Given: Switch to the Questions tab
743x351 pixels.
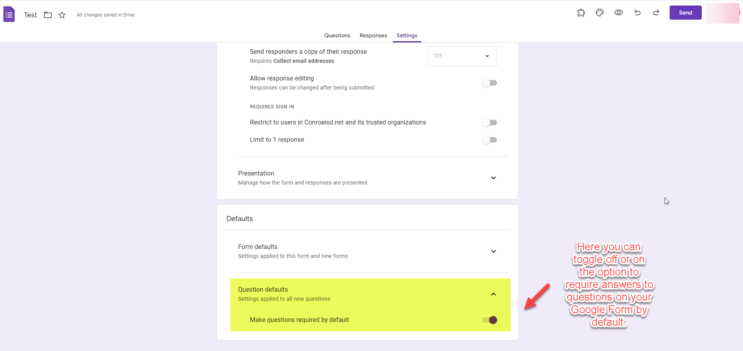Looking at the screenshot, I should pyautogui.click(x=337, y=35).
